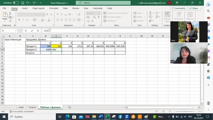This screenshot has height=120, width=213.
Task: Click the zoom slider in status bar
Action: coord(185,112)
